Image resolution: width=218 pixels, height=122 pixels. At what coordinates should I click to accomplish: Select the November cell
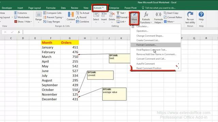tap(51, 95)
